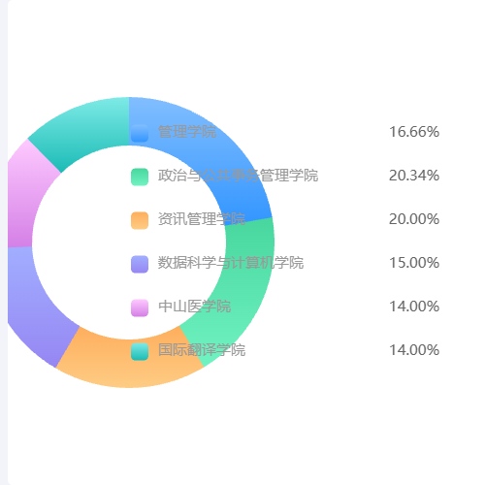Toggle the 数据科学与计算机学院 legend label
Viewport: 485px width, 485px height.
coord(231,263)
